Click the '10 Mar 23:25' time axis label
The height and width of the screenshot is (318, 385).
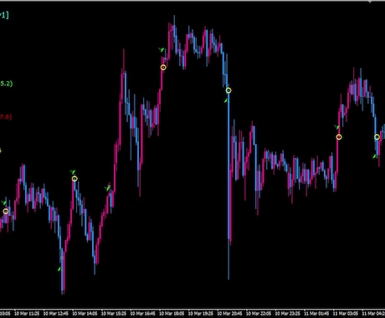click(x=288, y=314)
